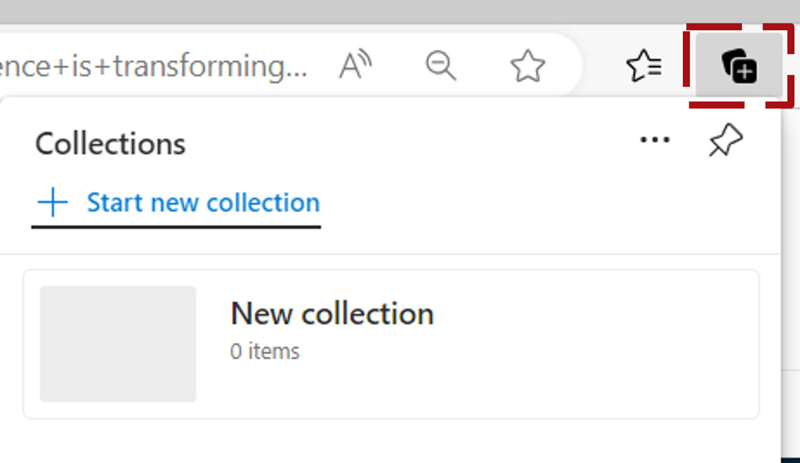Image resolution: width=800 pixels, height=463 pixels.
Task: Click the page scrollbar beside Collections pane
Action: click(791, 283)
